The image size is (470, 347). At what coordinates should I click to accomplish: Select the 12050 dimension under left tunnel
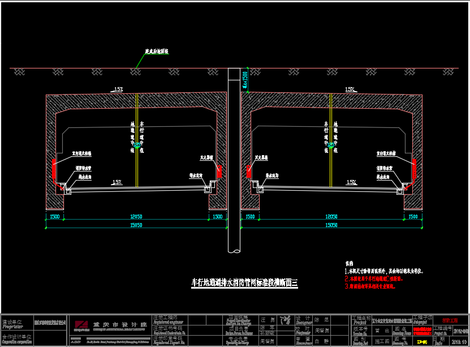tap(136, 216)
